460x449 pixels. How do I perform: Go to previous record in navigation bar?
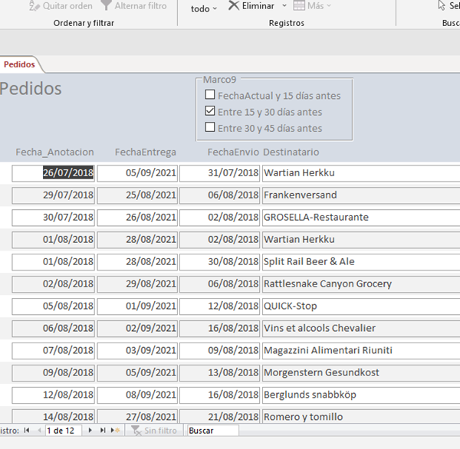pos(39,431)
